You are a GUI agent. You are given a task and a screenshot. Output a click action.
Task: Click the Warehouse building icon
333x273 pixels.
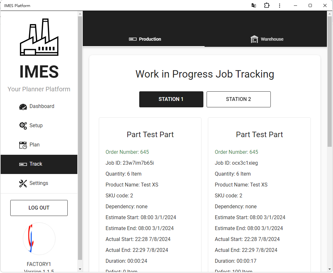tap(254, 39)
